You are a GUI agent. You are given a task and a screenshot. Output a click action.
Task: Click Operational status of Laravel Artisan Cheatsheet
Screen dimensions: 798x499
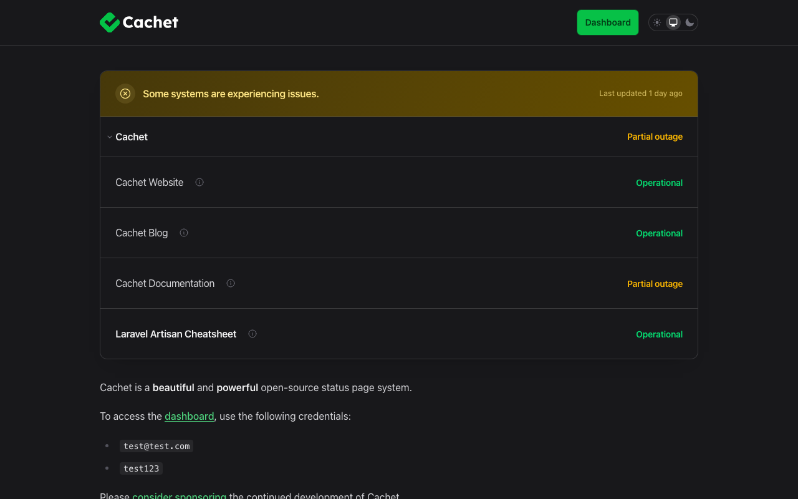click(x=659, y=334)
